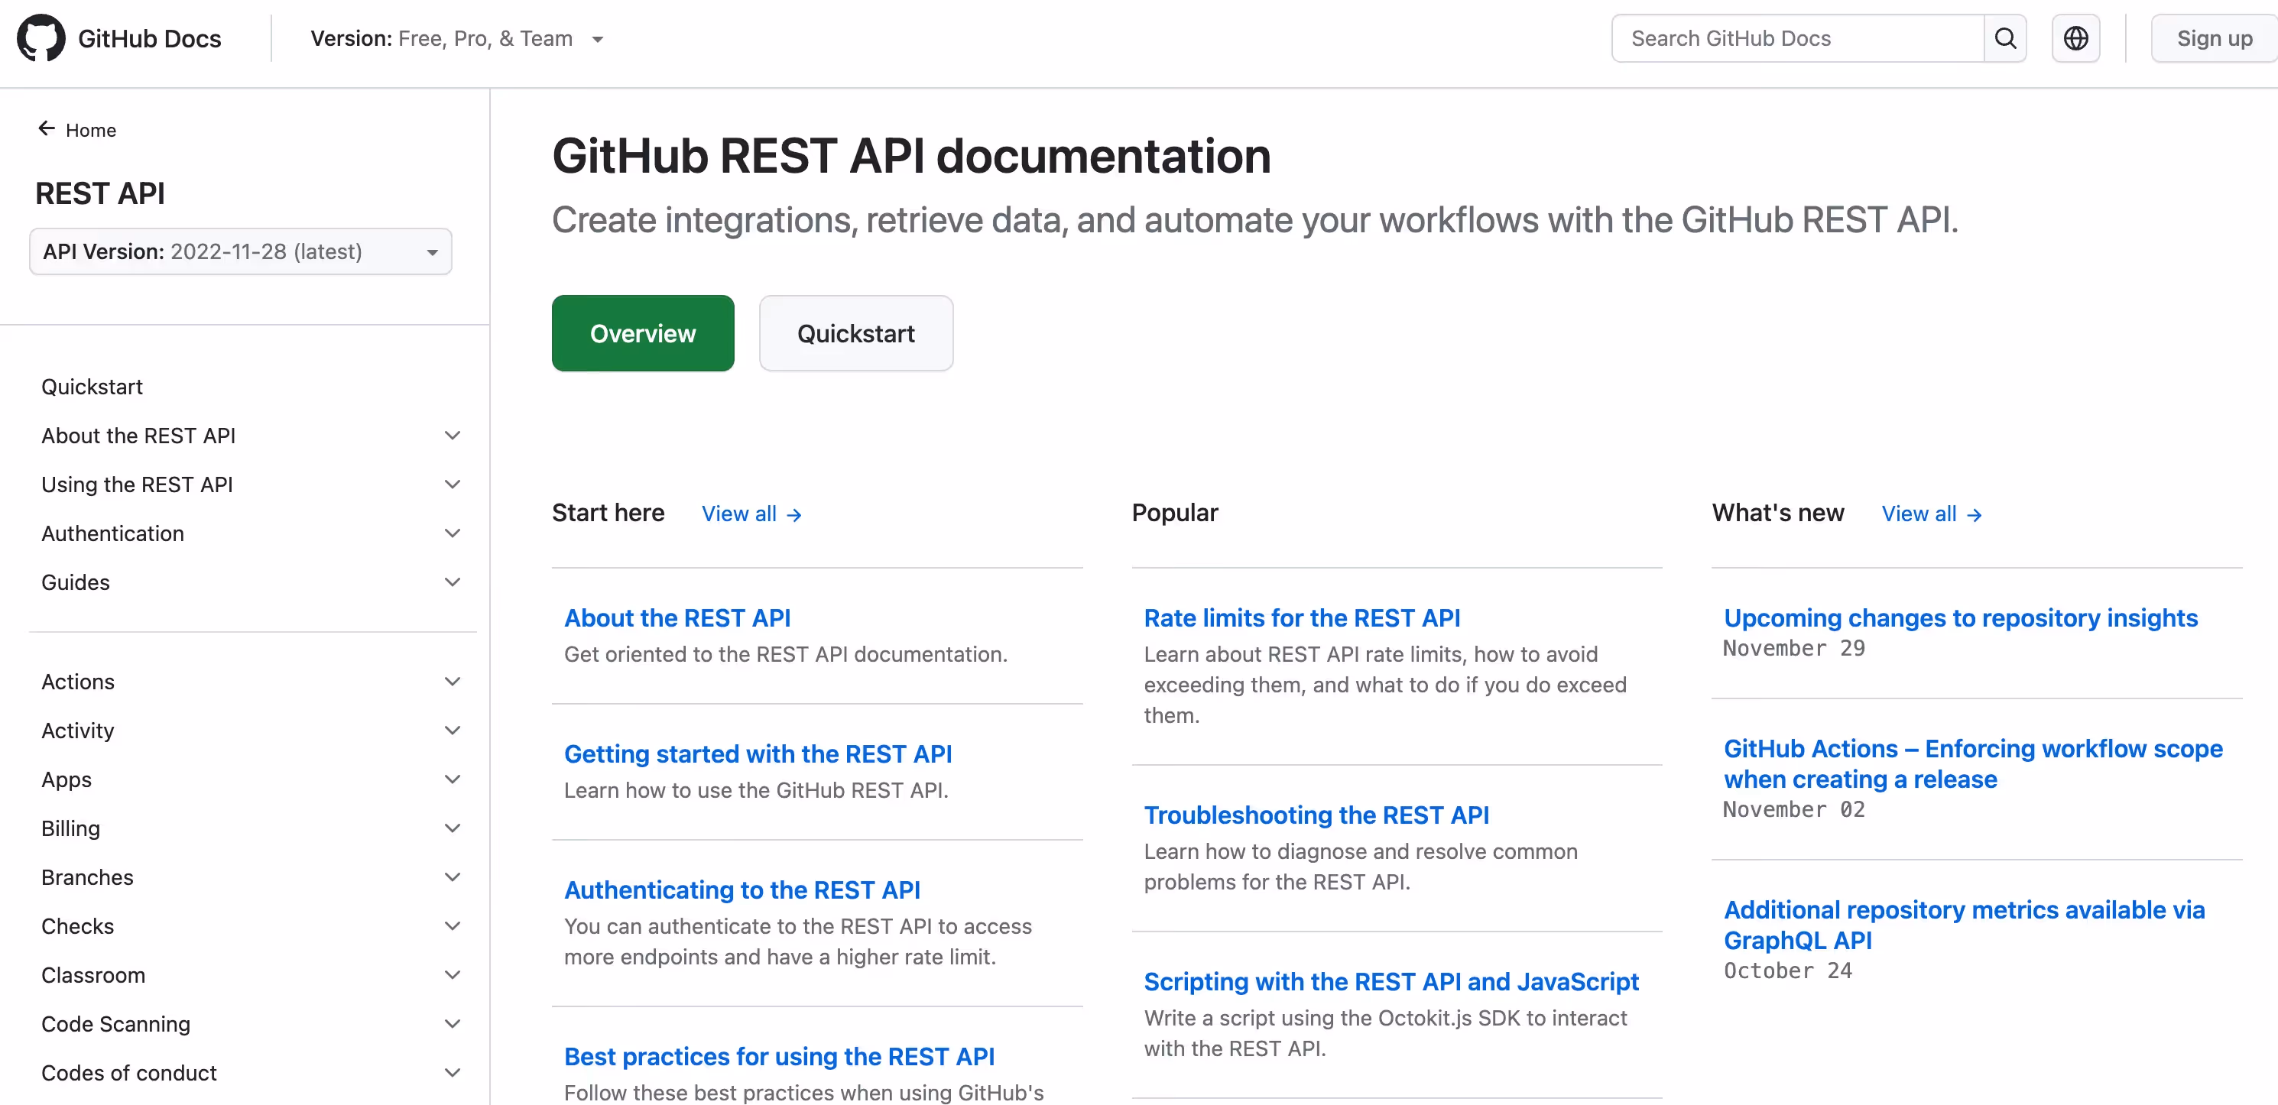Select Authentication in the sidebar
2278x1105 pixels.
112,533
